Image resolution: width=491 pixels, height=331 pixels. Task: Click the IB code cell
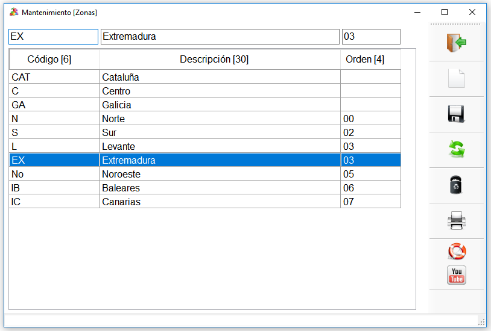(54, 188)
